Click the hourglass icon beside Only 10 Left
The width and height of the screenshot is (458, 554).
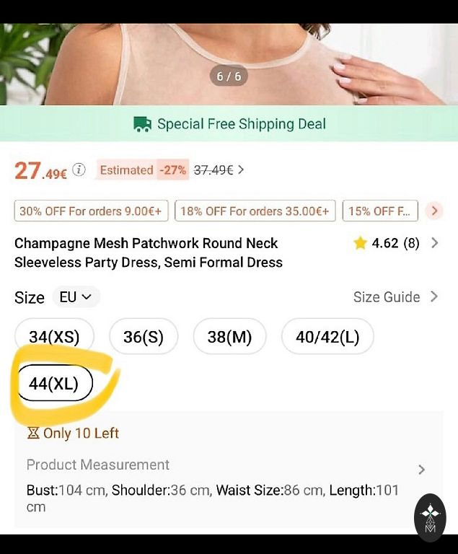click(x=33, y=434)
